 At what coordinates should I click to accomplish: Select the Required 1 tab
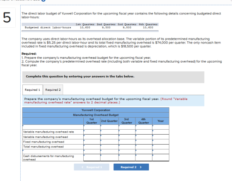point(32,90)
